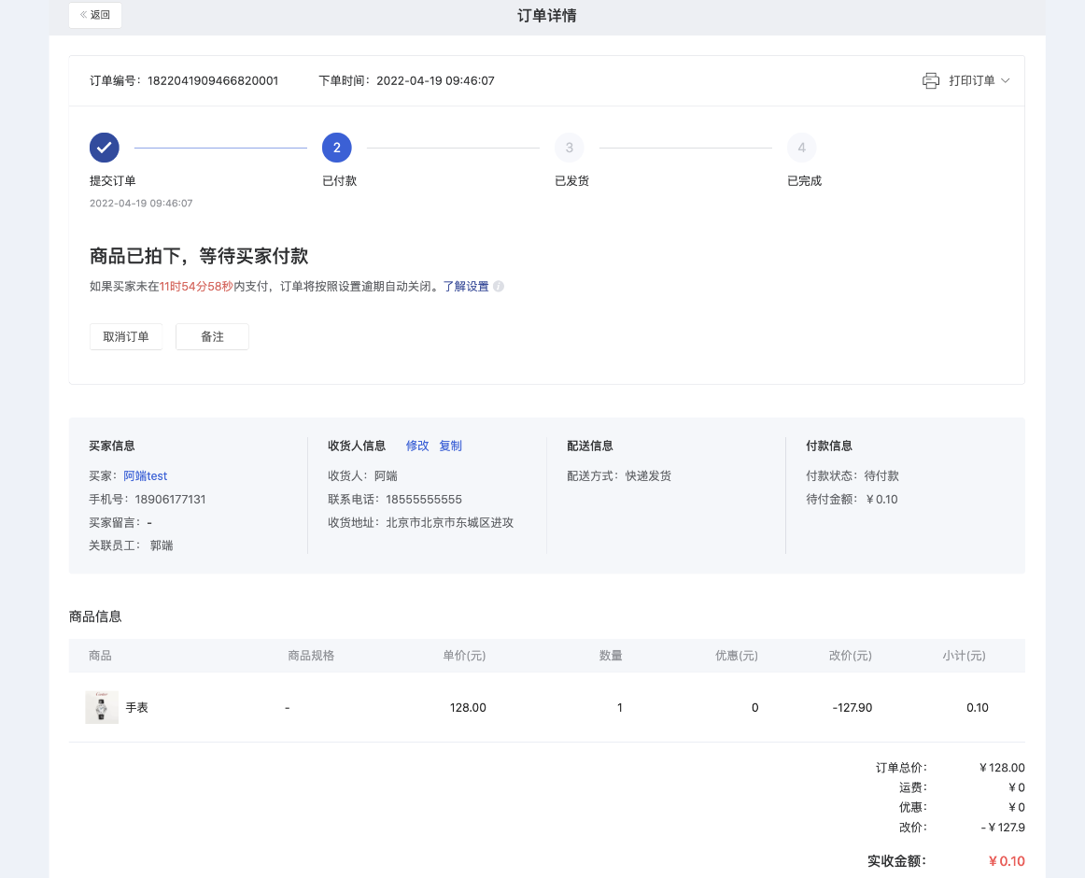Click phone number 18906177131

pyautogui.click(x=170, y=499)
